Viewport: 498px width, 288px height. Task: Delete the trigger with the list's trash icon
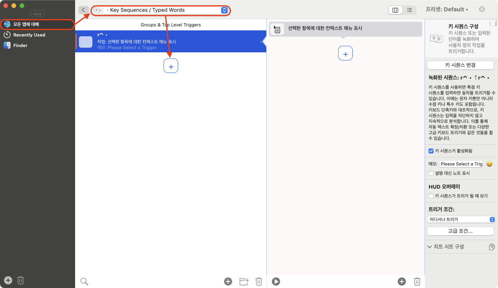click(x=259, y=282)
